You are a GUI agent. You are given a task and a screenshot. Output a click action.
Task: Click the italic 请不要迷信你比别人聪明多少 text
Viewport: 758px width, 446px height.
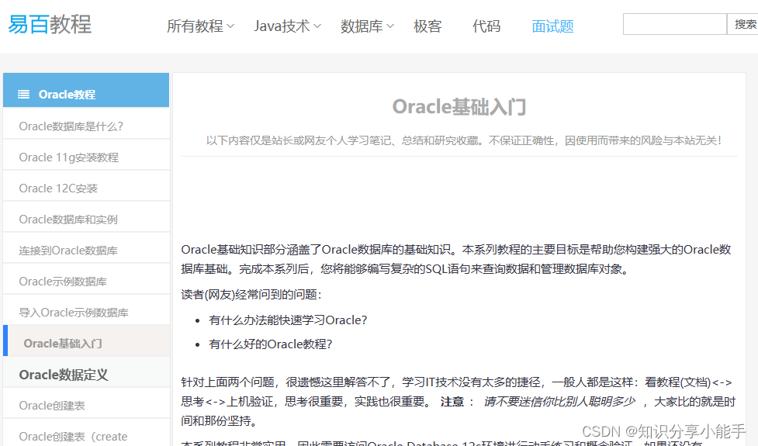(x=559, y=402)
